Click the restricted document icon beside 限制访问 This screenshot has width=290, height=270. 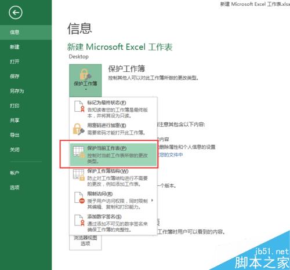click(x=79, y=198)
